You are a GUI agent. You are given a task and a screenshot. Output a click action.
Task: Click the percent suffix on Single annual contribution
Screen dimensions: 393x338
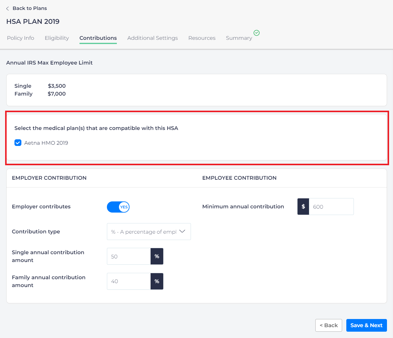[x=157, y=256]
